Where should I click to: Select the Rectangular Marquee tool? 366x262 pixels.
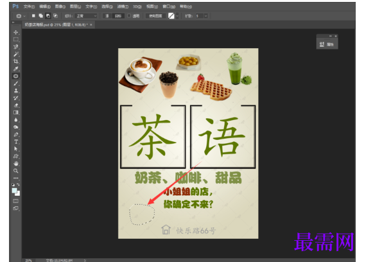(16, 39)
